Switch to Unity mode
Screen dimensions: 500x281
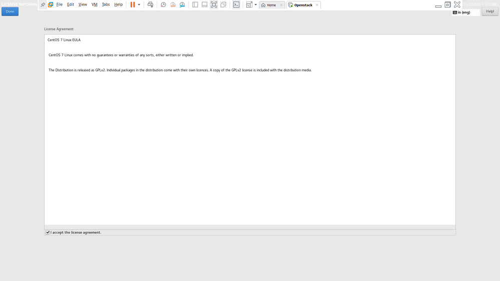tap(223, 4)
